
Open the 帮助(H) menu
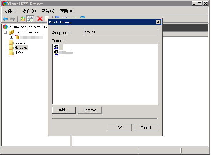(x=67, y=11)
